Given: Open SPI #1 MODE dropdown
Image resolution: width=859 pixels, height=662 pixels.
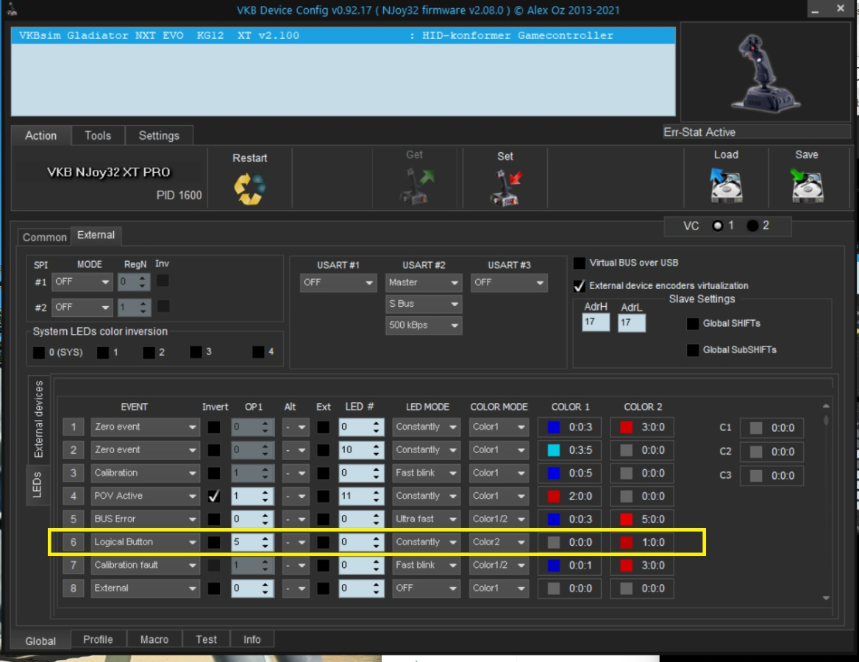Looking at the screenshot, I should point(82,282).
